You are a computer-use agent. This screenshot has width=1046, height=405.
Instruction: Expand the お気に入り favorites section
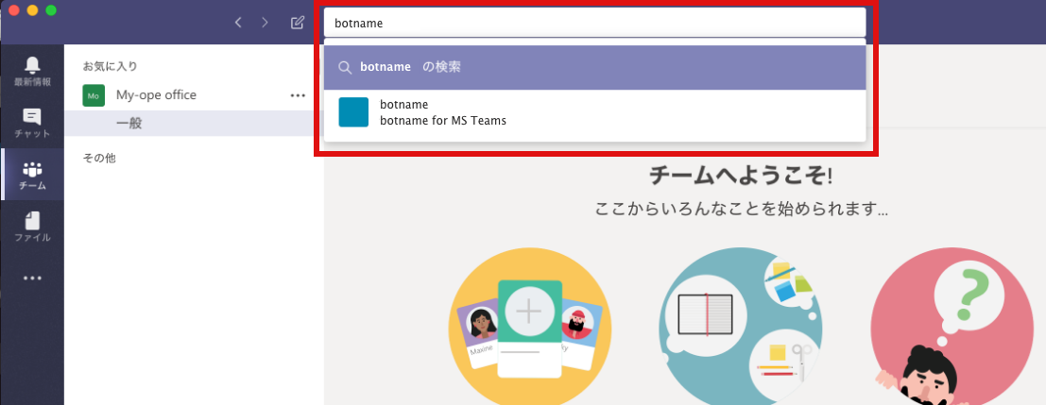[110, 66]
